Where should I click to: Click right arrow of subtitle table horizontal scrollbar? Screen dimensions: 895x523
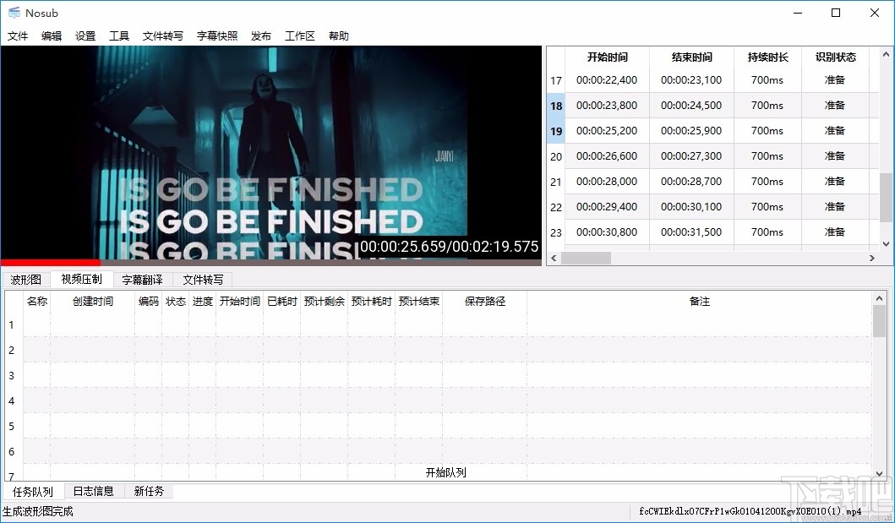coord(872,259)
